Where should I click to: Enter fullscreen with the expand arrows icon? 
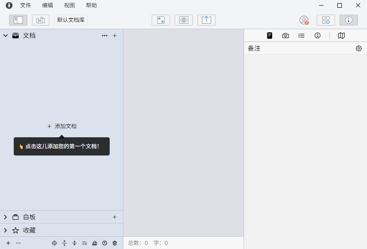click(161, 20)
